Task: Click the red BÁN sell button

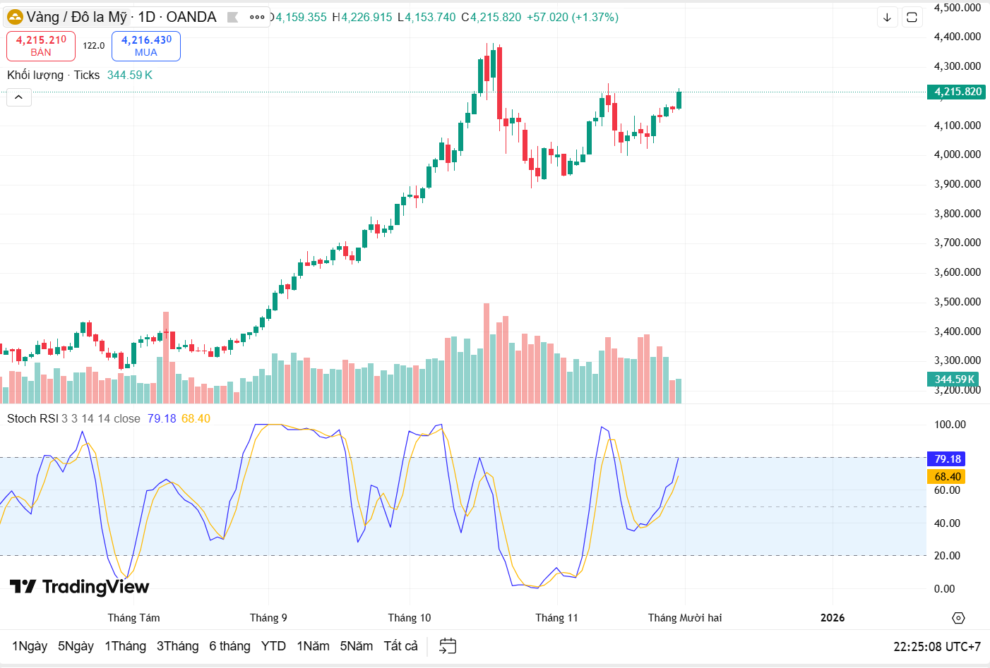Action: [41, 46]
